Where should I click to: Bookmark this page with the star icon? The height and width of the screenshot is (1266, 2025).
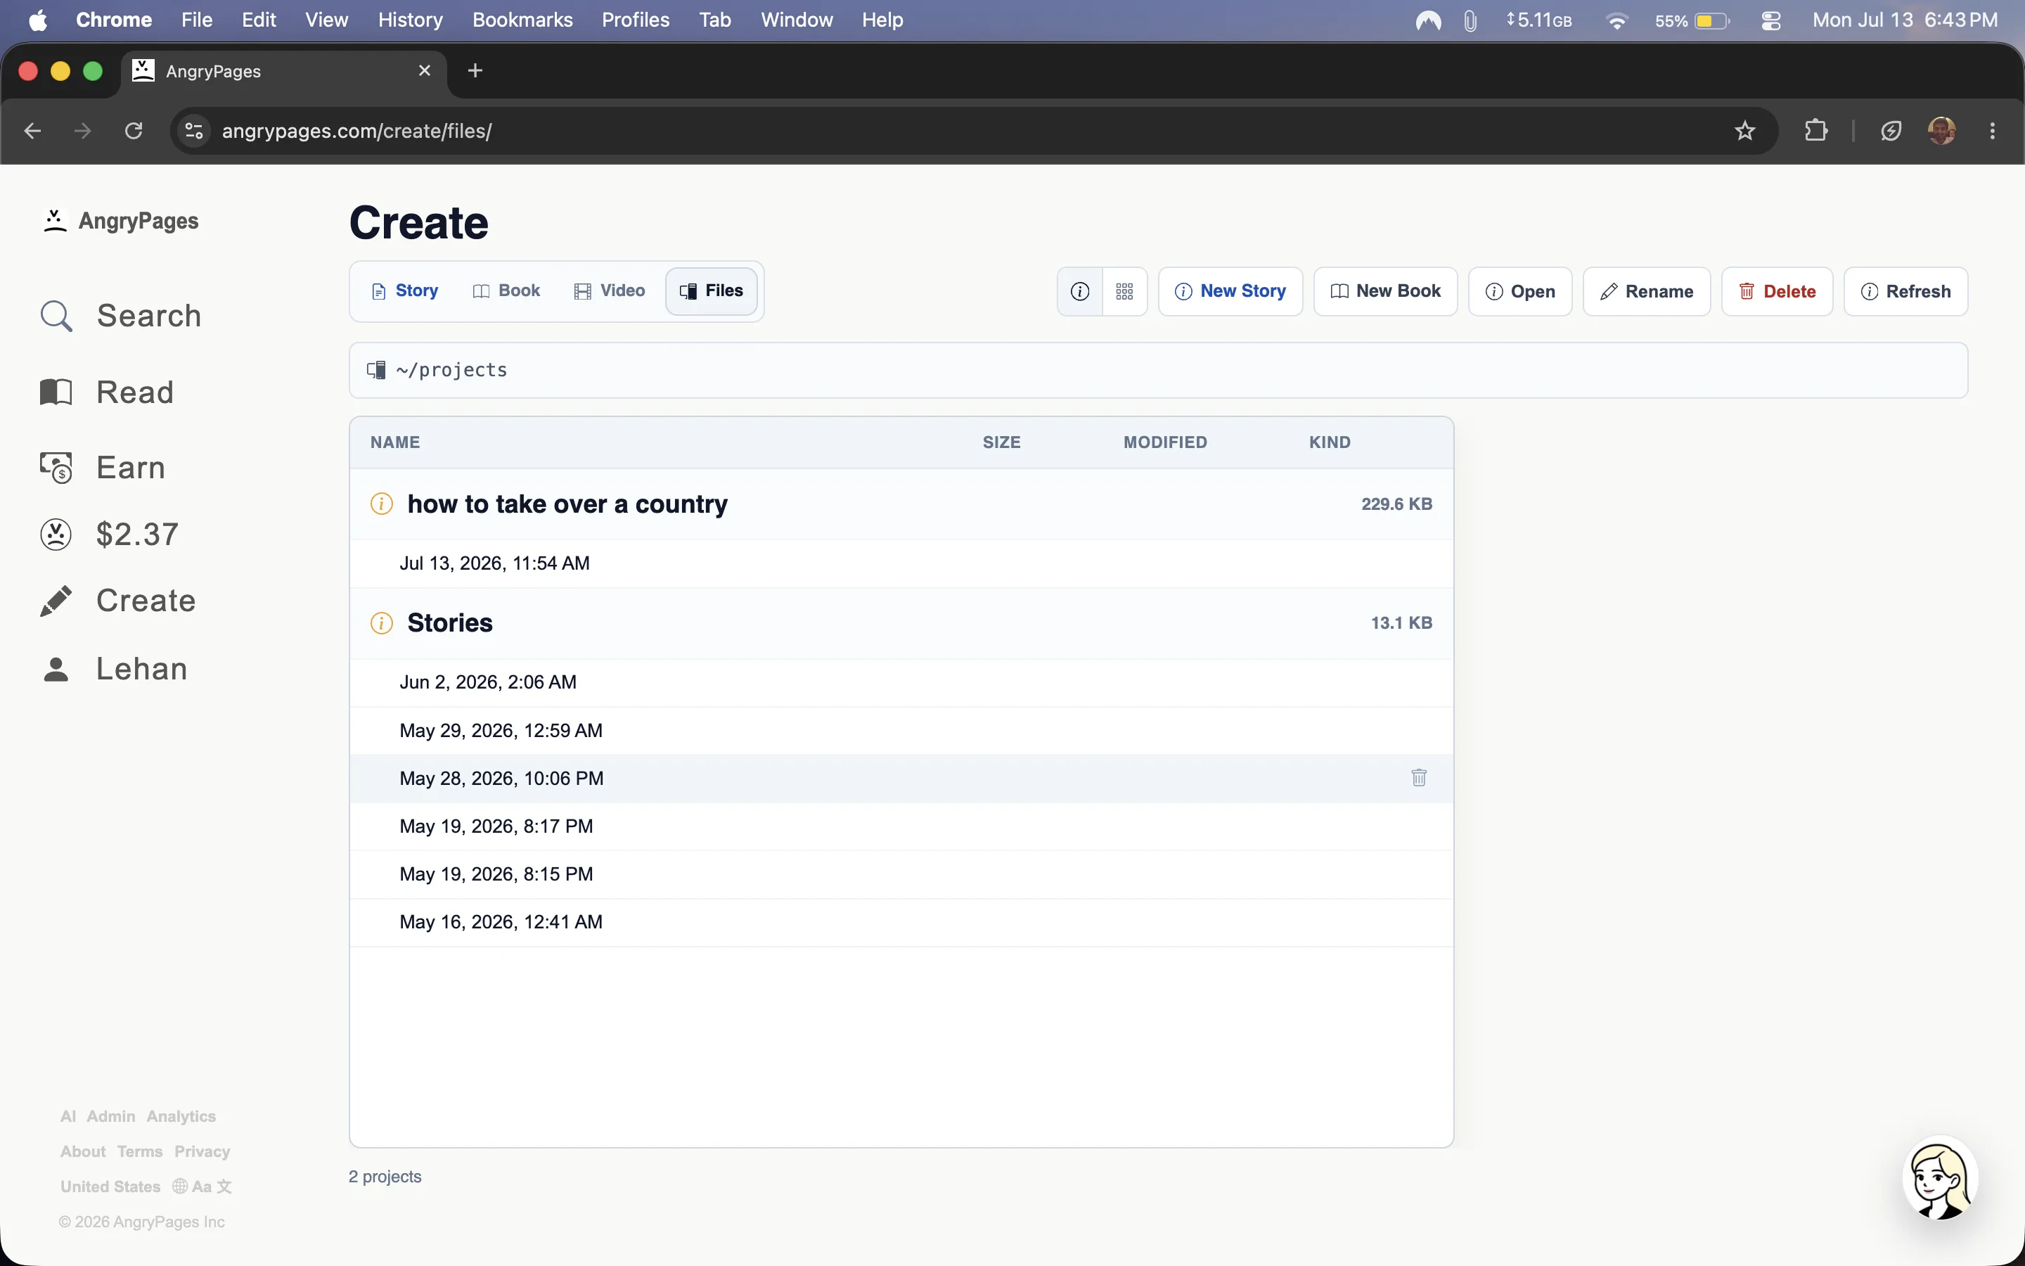pyautogui.click(x=1744, y=131)
